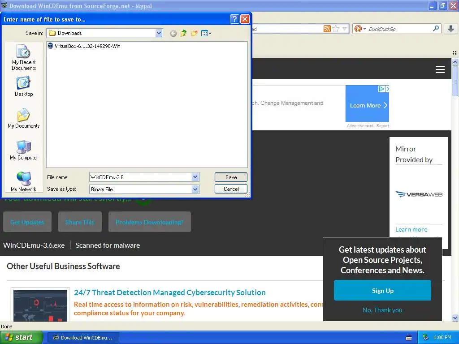Open the DuckDuckGo search engine selector
This screenshot has width=459, height=344.
point(360,29)
